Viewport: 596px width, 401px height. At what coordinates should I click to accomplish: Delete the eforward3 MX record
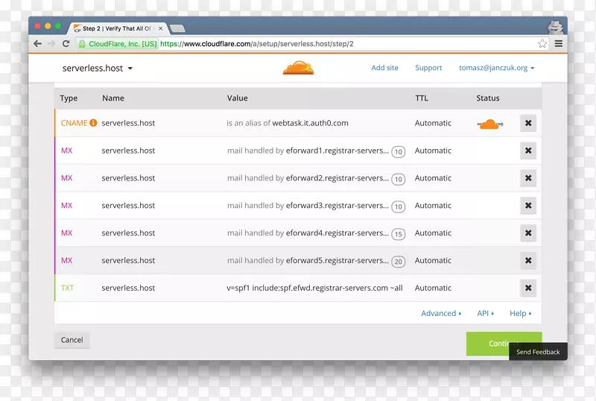pyautogui.click(x=528, y=206)
